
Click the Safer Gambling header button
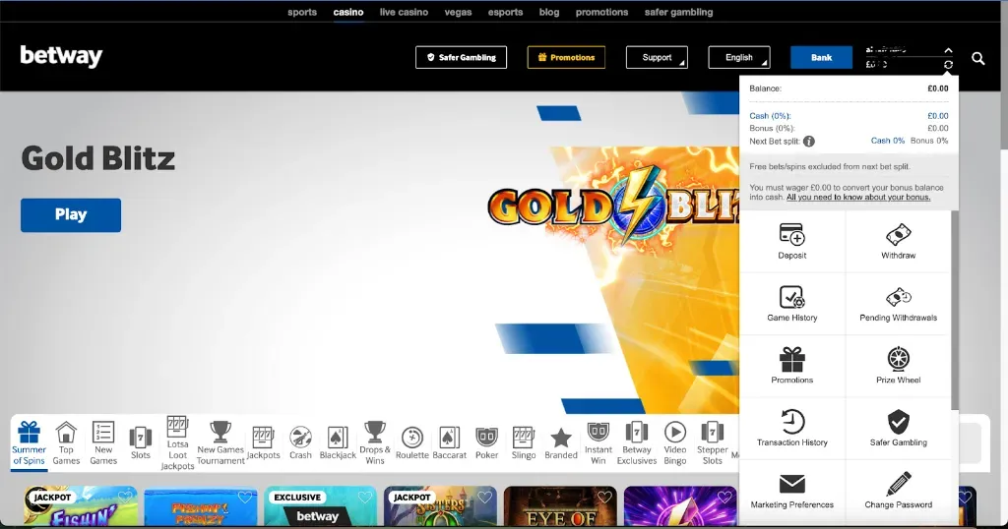pyautogui.click(x=461, y=57)
